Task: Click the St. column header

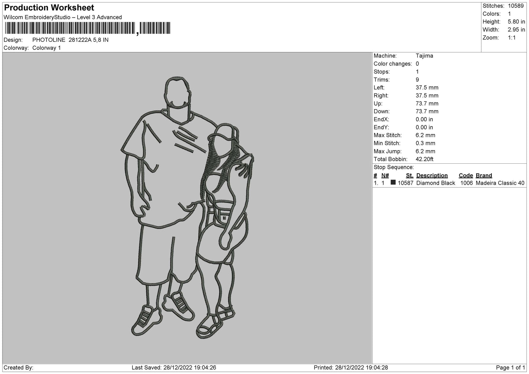Action: point(410,175)
